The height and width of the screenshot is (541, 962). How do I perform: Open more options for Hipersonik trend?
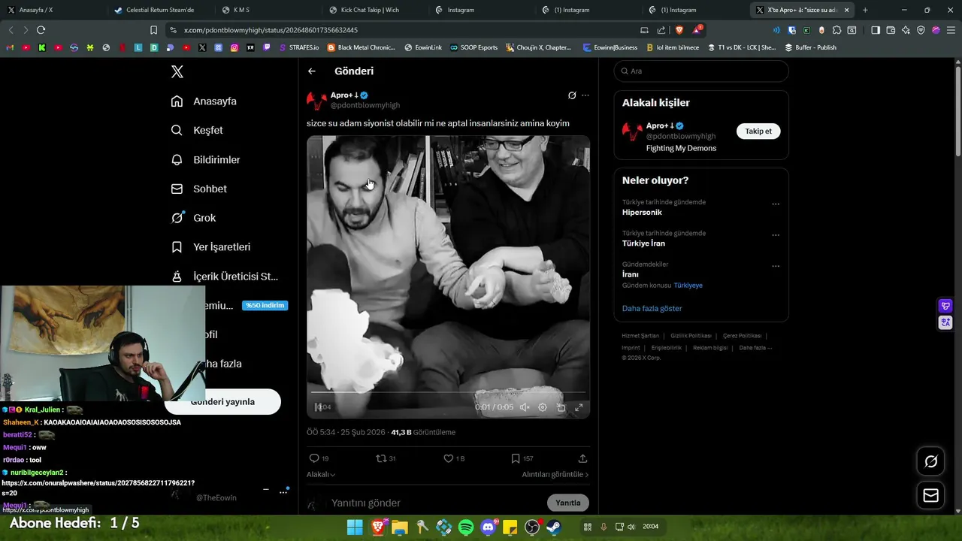coord(776,204)
